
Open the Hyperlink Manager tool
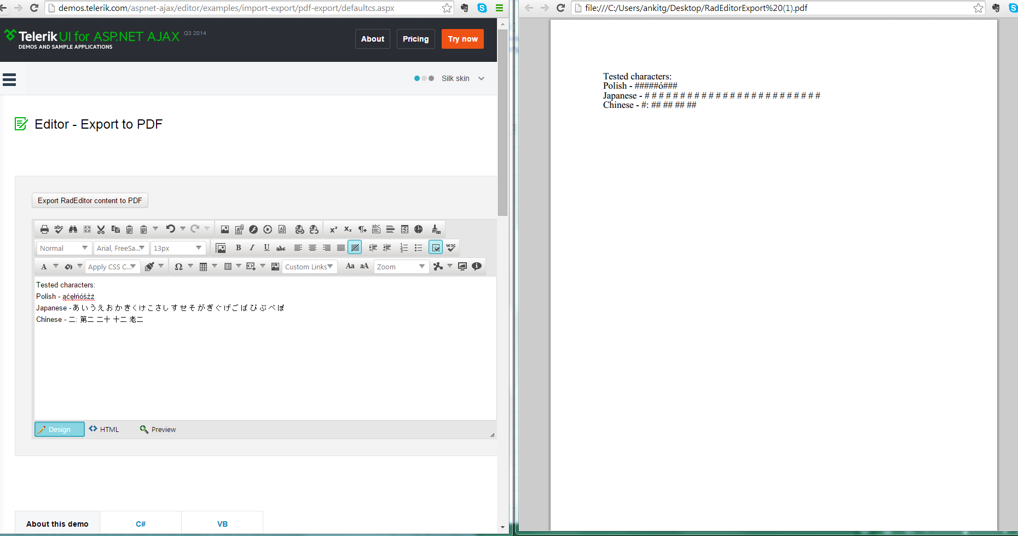click(x=299, y=229)
